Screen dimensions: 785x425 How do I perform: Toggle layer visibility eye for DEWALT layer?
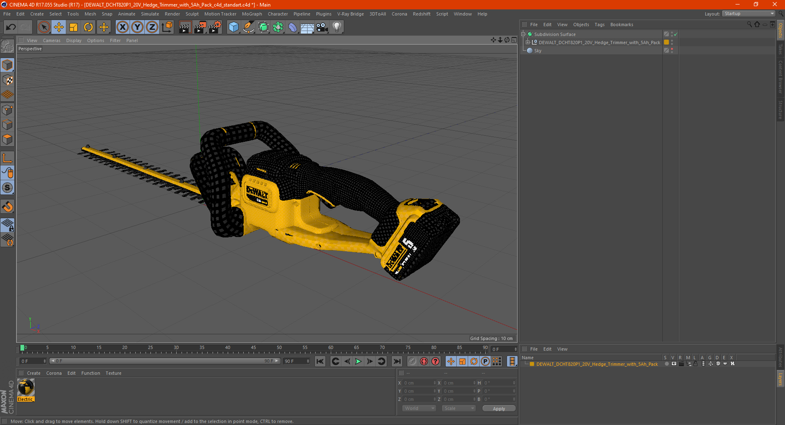(x=674, y=364)
